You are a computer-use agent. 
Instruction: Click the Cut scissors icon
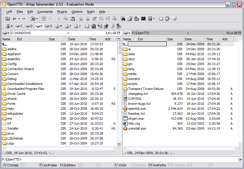coord(59,19)
